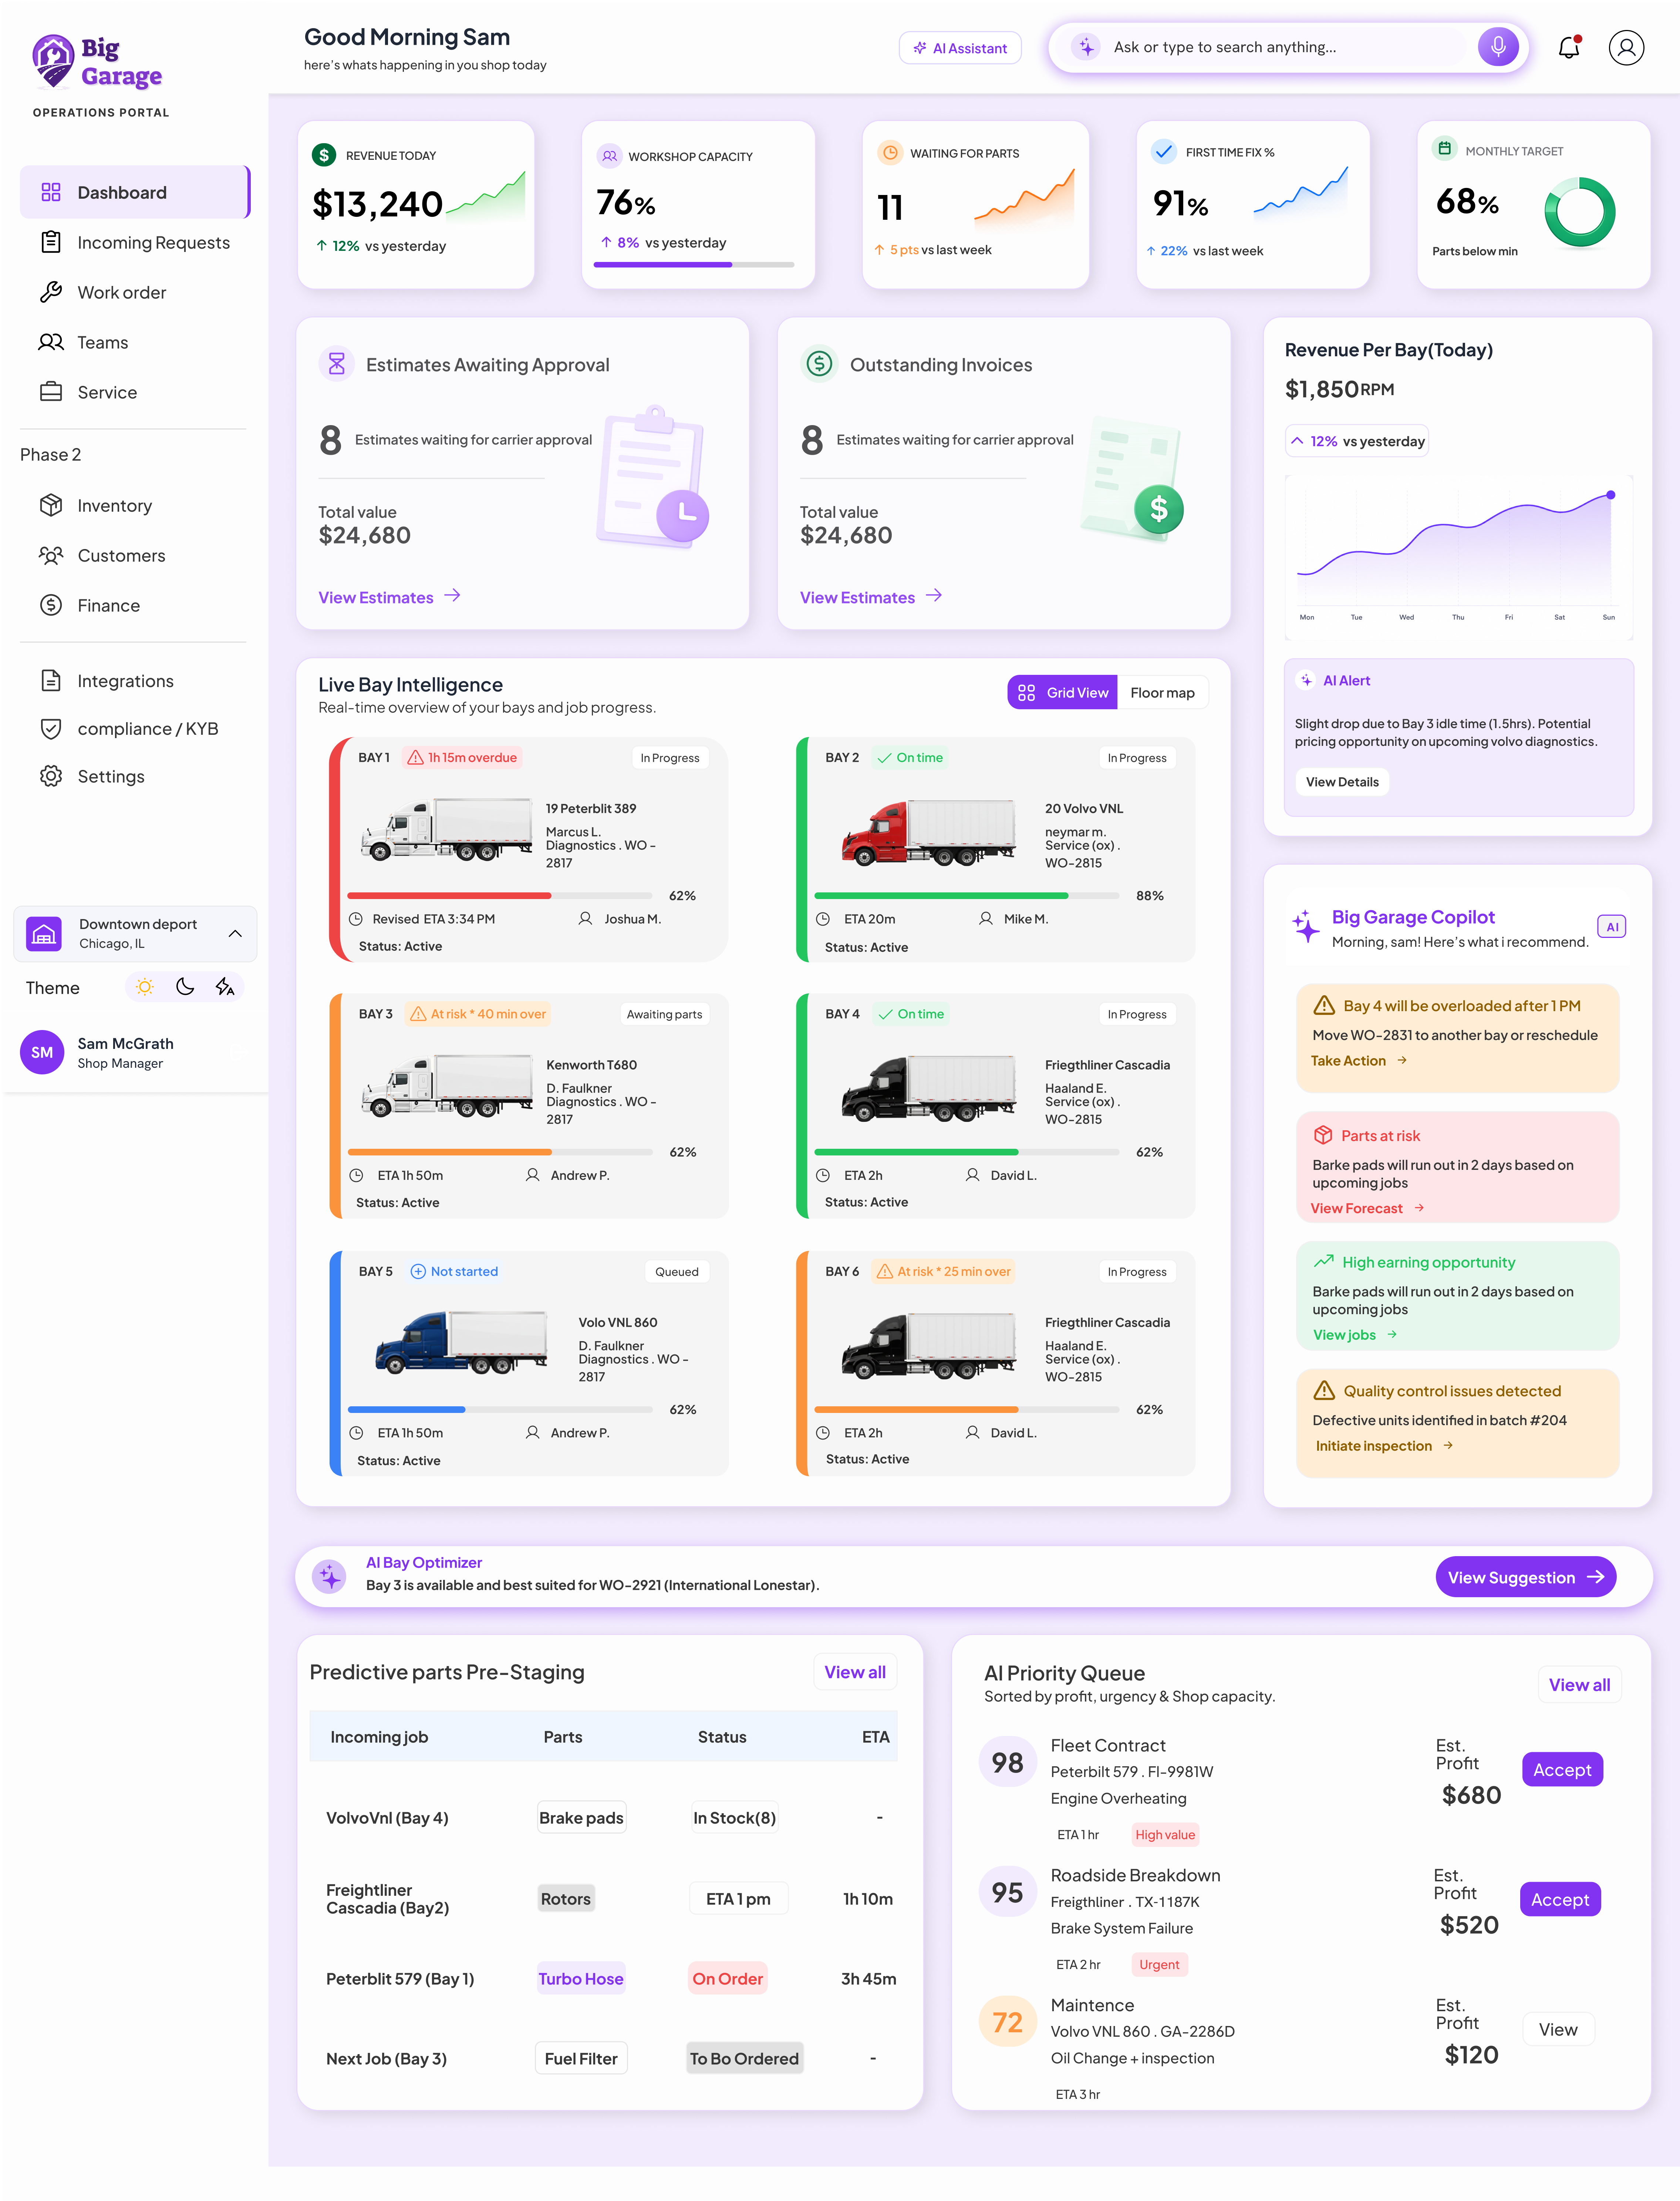Expand the Downtown deport location selector
This screenshot has height=2201, width=1680.
pyautogui.click(x=135, y=933)
